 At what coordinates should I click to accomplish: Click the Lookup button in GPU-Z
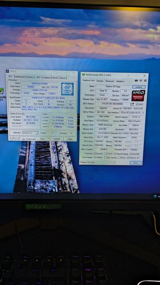click(x=139, y=87)
